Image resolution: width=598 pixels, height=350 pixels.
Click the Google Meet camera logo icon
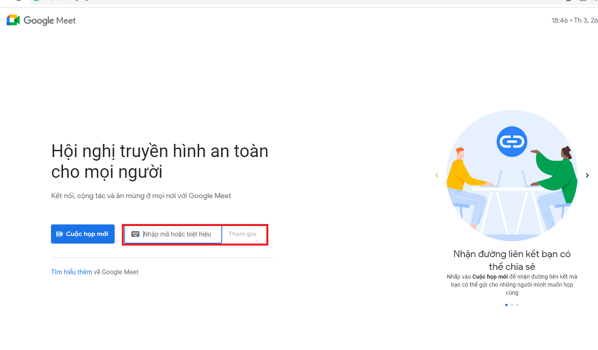point(13,20)
